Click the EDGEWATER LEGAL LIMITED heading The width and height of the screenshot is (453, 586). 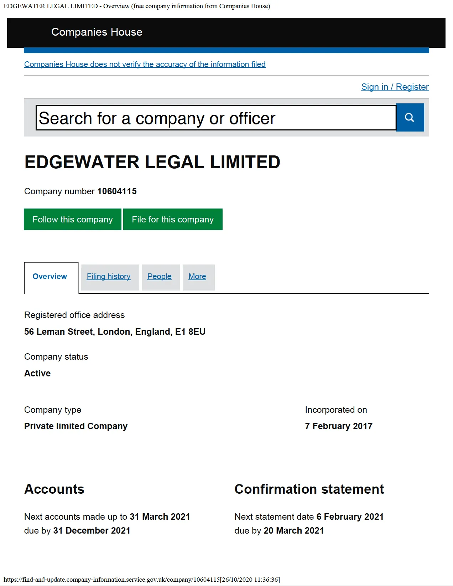coord(152,162)
